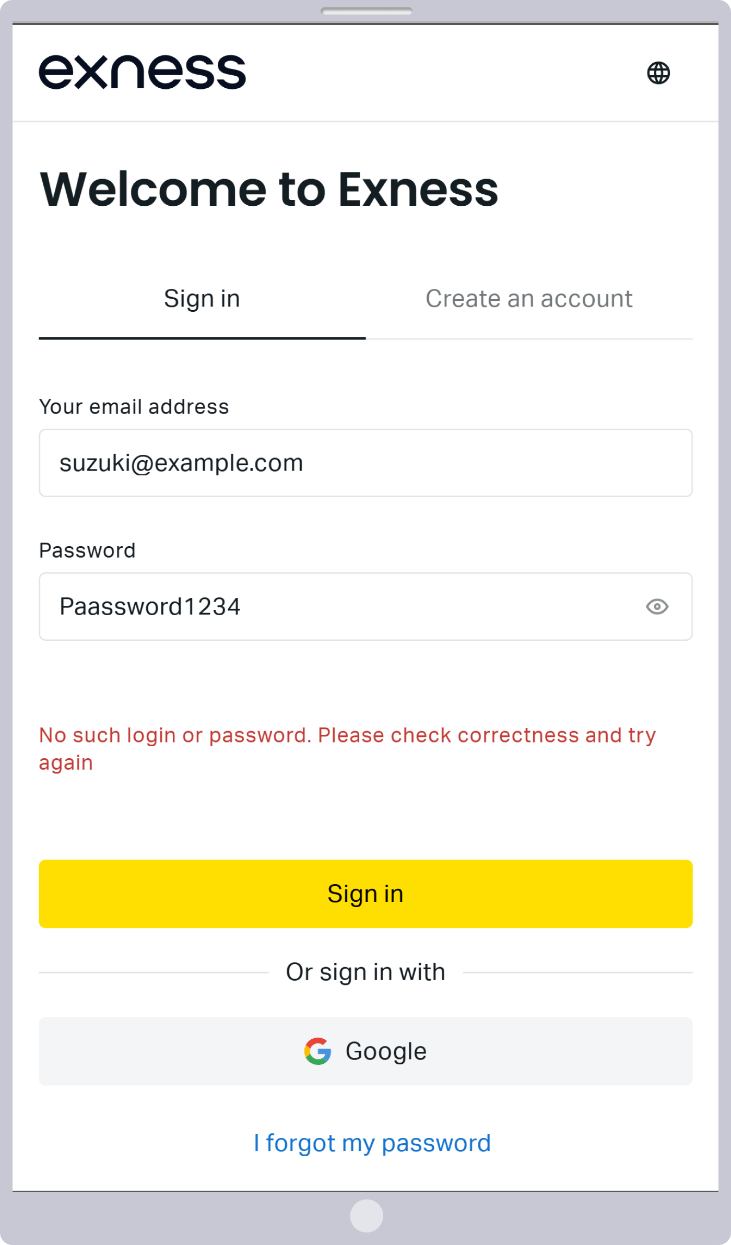Click the device top speaker bar

367,11
